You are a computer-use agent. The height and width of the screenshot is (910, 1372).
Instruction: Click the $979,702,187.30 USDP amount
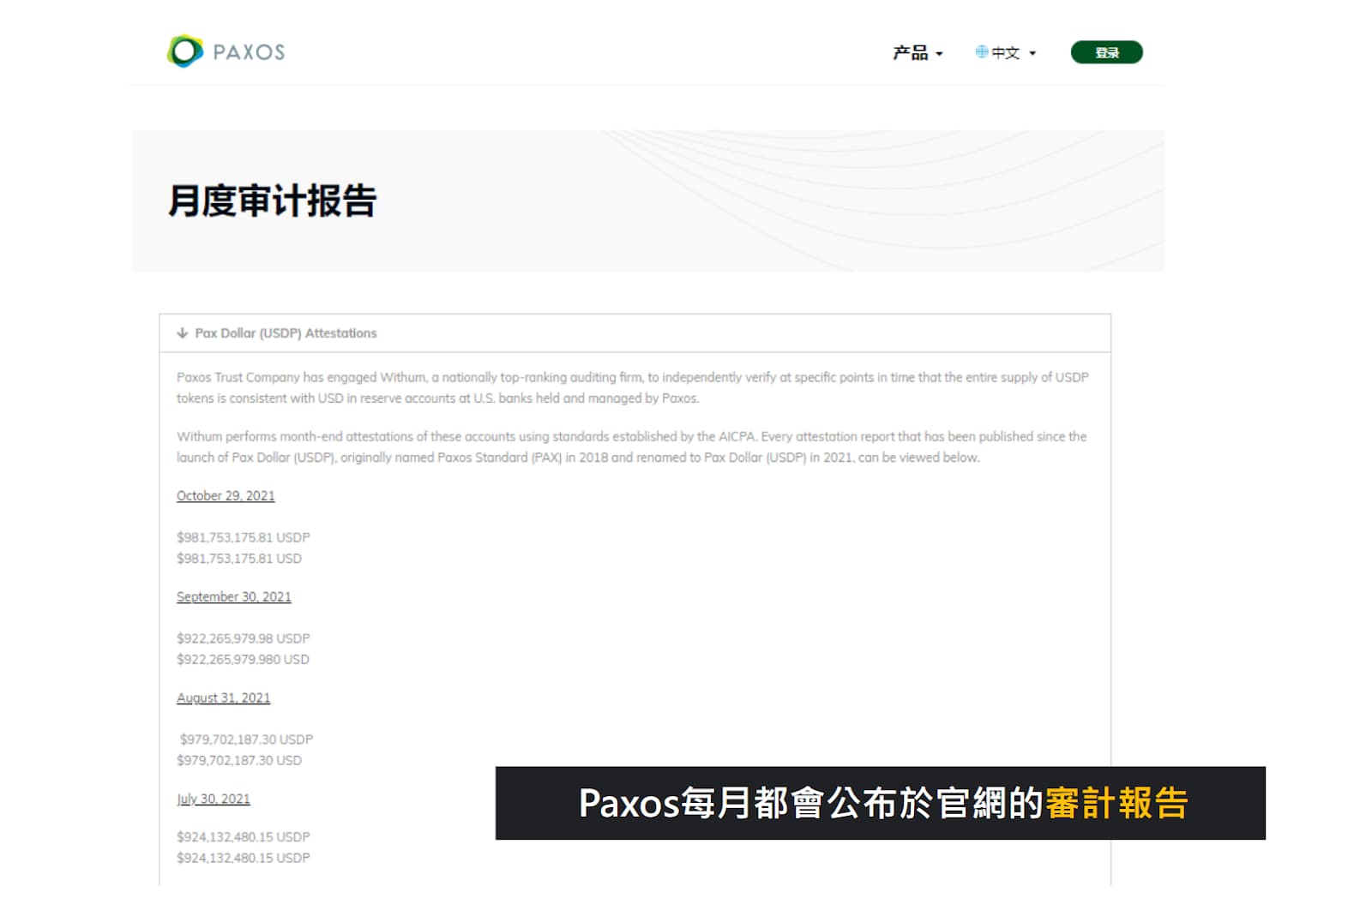(x=246, y=739)
